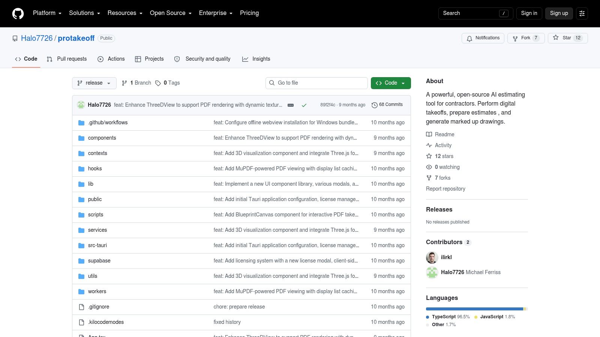Click the Sign up button
Viewport: 600px width, 337px height.
click(559, 13)
